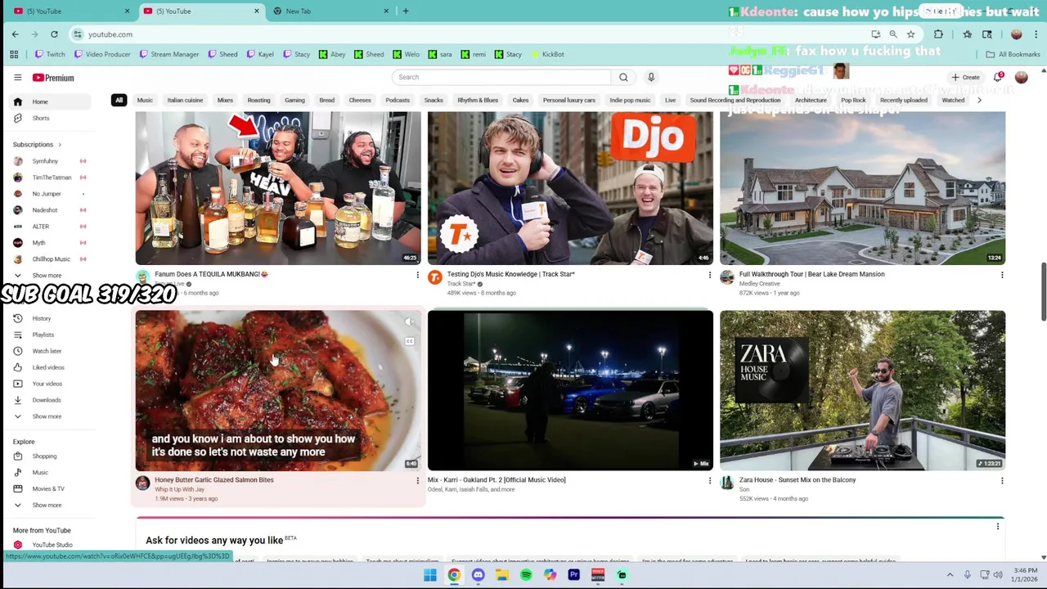Open the YouTube hamburger guide menu
This screenshot has height=589, width=1047.
tap(17, 78)
